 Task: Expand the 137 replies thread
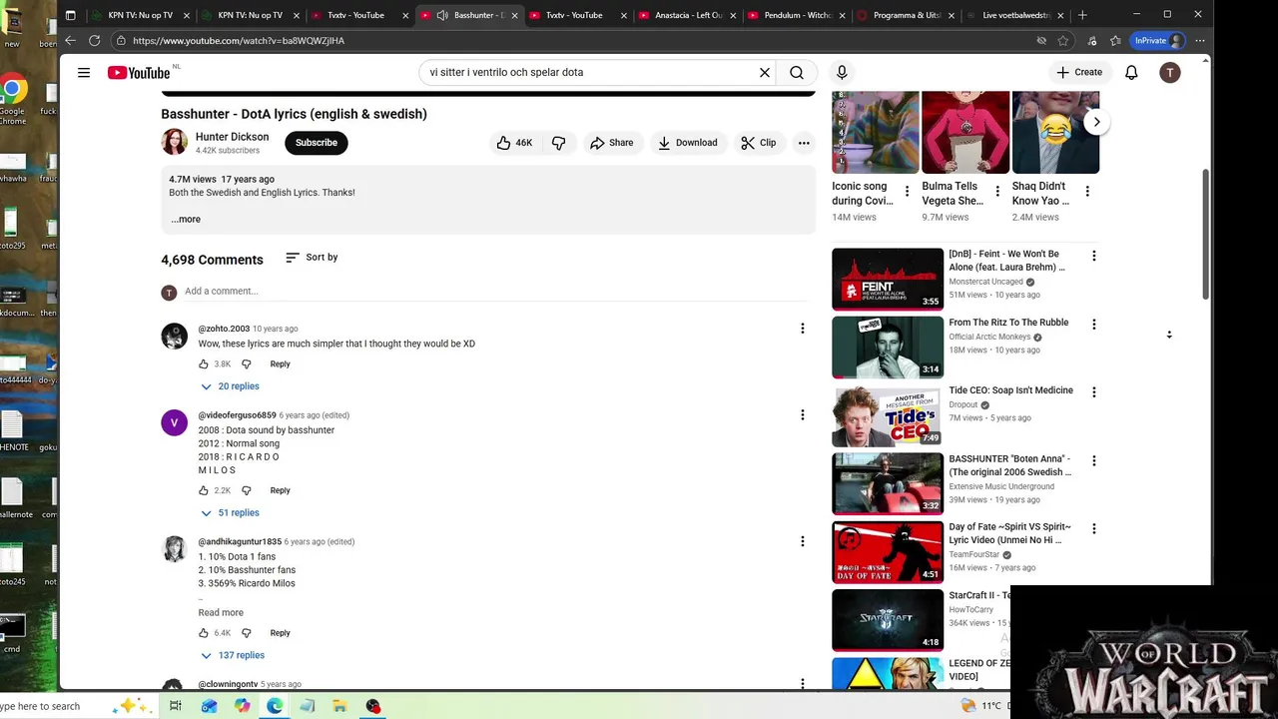(233, 656)
